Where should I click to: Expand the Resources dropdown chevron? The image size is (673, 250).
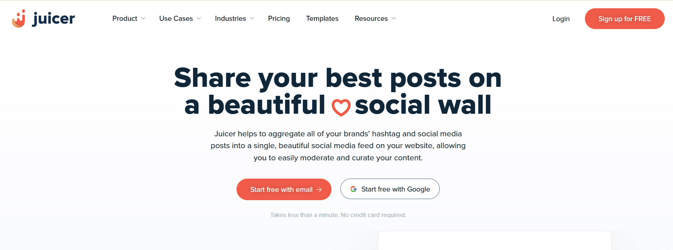(x=394, y=18)
